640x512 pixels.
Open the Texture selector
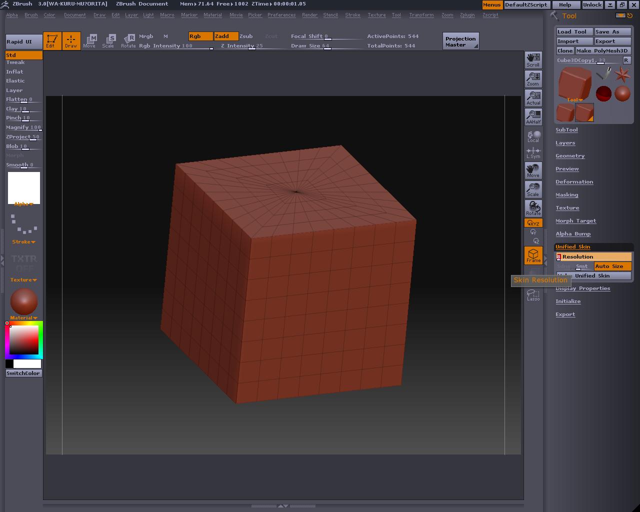(x=23, y=267)
